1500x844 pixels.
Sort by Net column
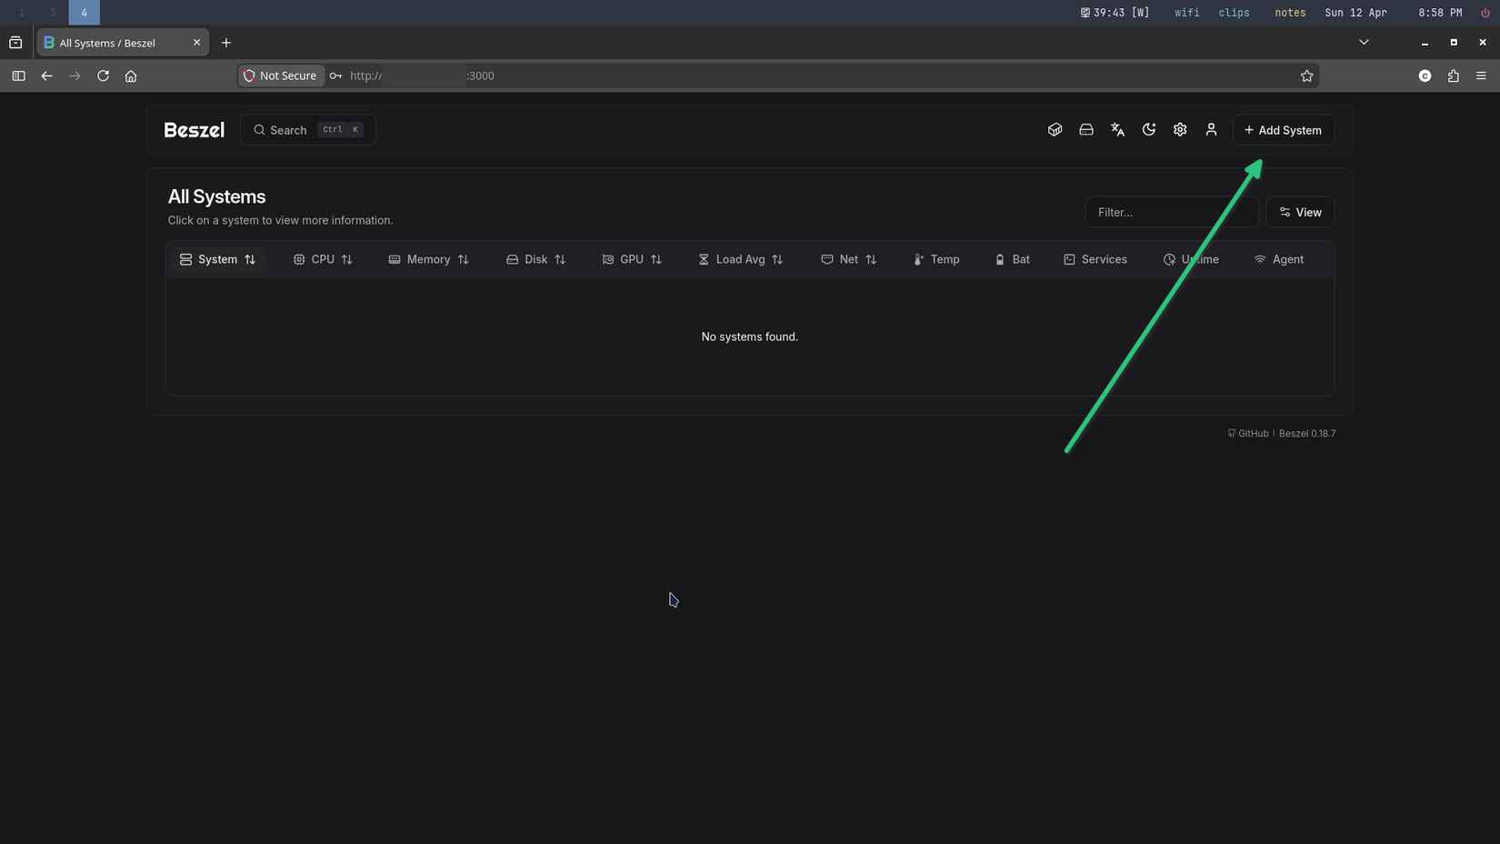pyautogui.click(x=849, y=259)
